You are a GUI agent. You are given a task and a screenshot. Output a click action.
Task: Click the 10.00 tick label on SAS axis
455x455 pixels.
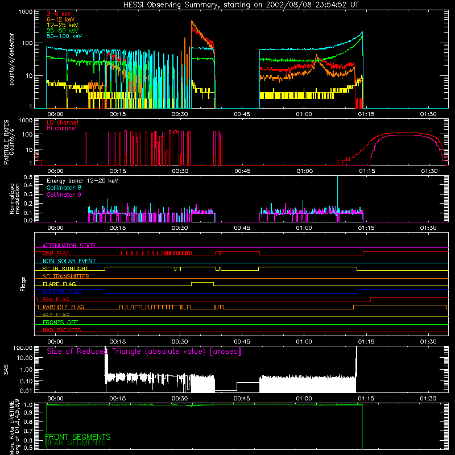(24, 358)
